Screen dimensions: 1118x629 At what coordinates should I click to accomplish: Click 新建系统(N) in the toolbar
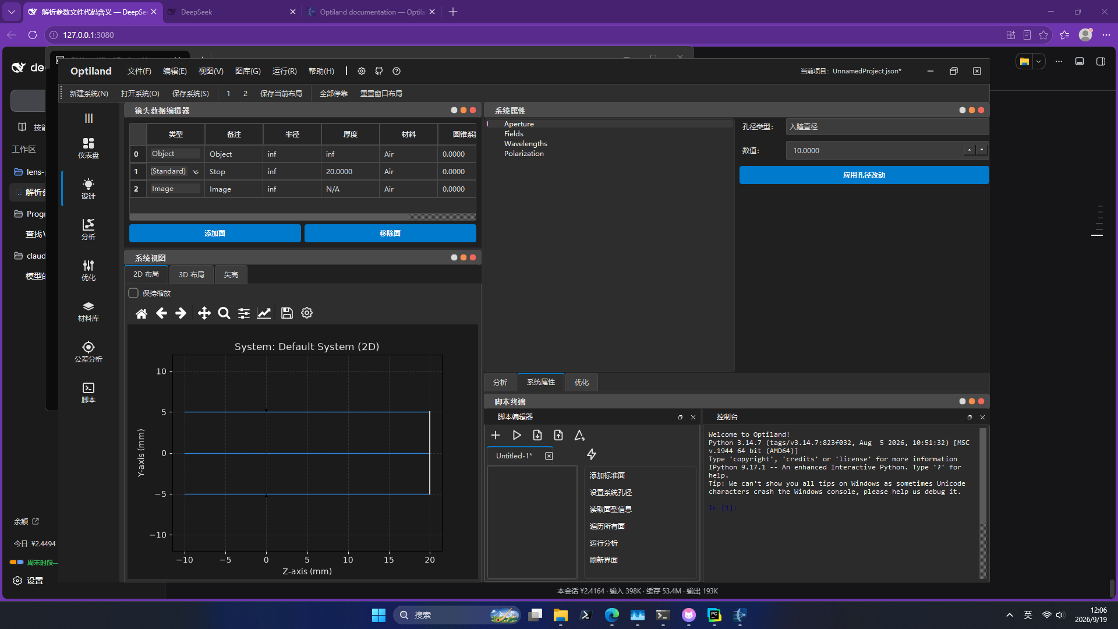89,93
